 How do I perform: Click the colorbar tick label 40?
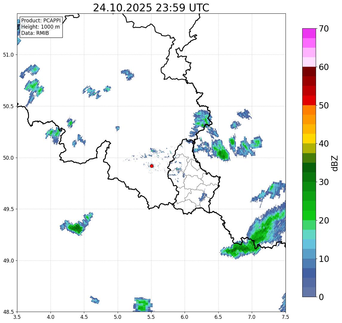click(324, 144)
